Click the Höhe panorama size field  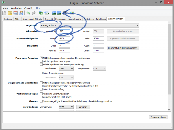(99, 39)
